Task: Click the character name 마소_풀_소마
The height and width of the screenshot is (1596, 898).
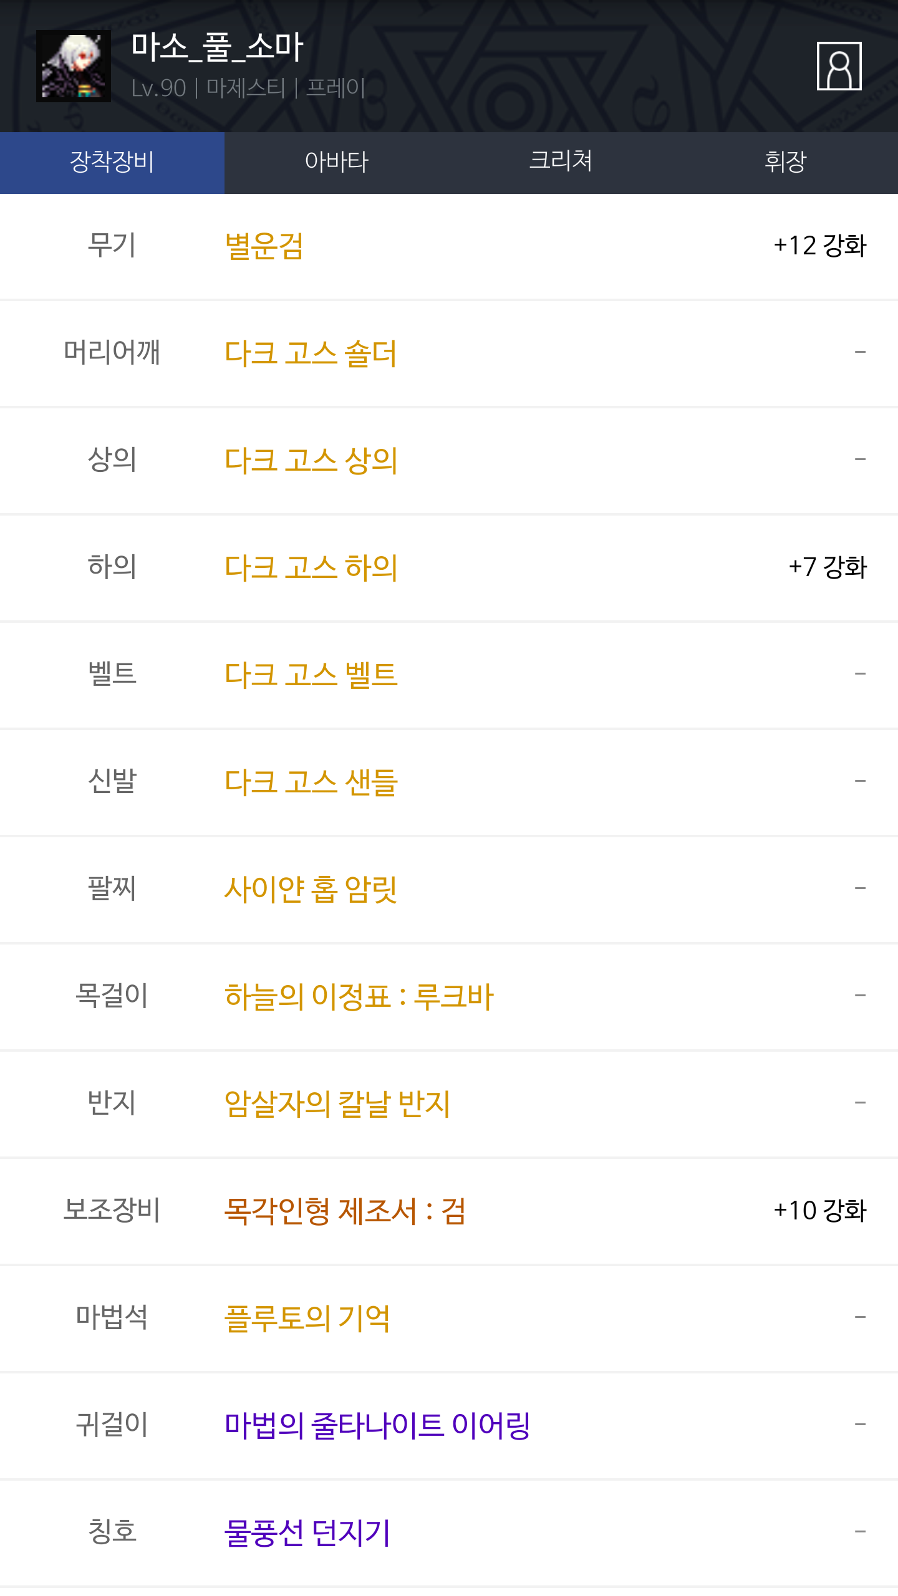Action: tap(217, 47)
